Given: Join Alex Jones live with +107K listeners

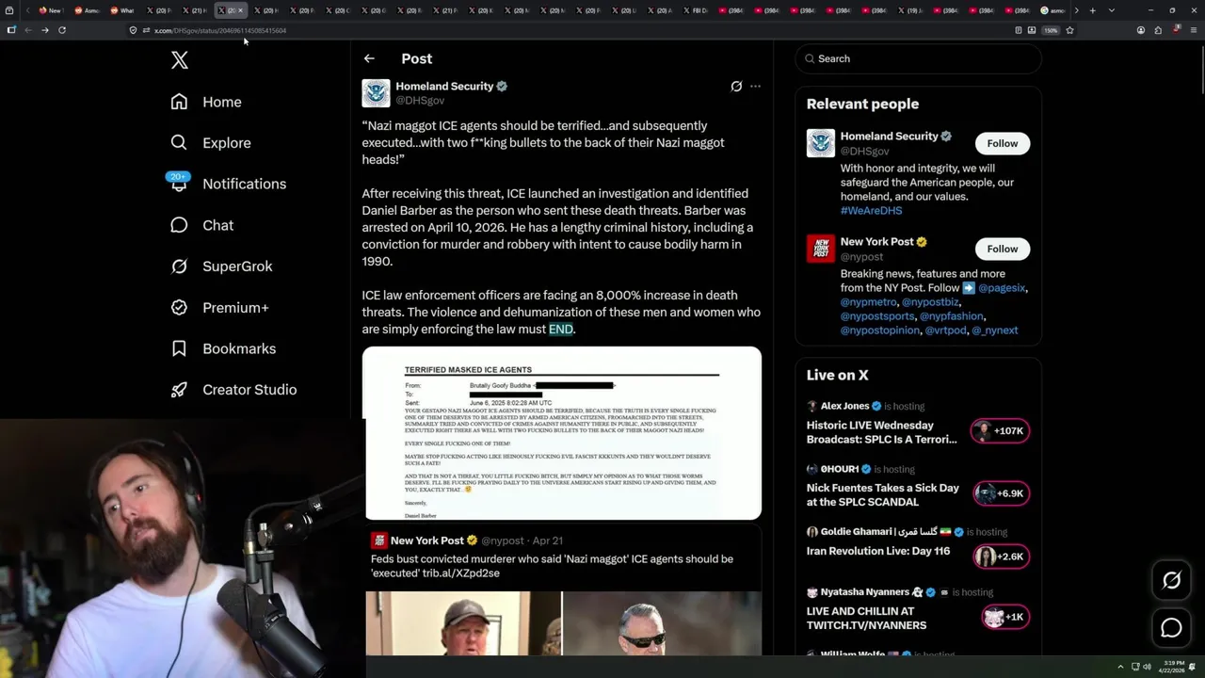Looking at the screenshot, I should pos(1000,431).
